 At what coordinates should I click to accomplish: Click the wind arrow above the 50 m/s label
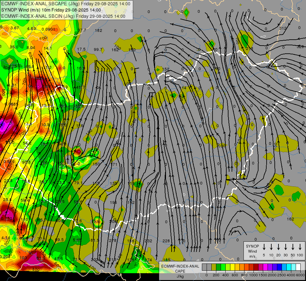pos(293,247)
